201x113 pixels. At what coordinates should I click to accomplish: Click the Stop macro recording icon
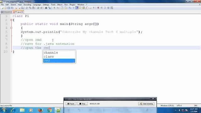(x=101, y=8)
